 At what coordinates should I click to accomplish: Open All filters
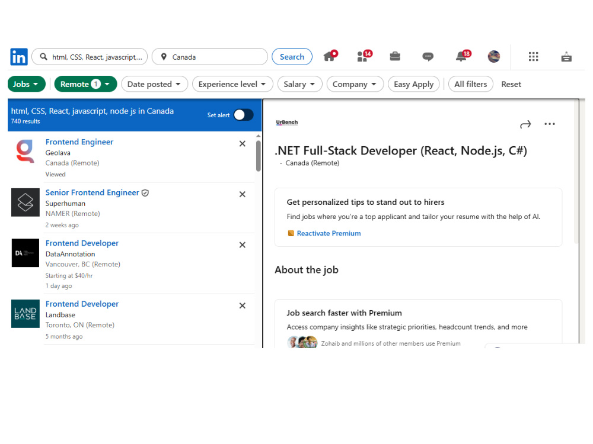[470, 84]
